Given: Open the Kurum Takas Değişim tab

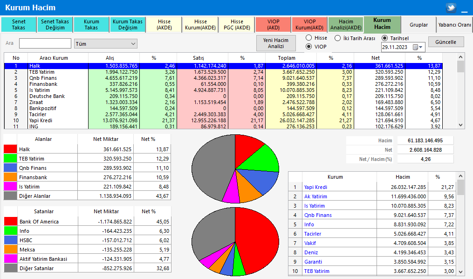Looking at the screenshot, I should pyautogui.click(x=128, y=24).
